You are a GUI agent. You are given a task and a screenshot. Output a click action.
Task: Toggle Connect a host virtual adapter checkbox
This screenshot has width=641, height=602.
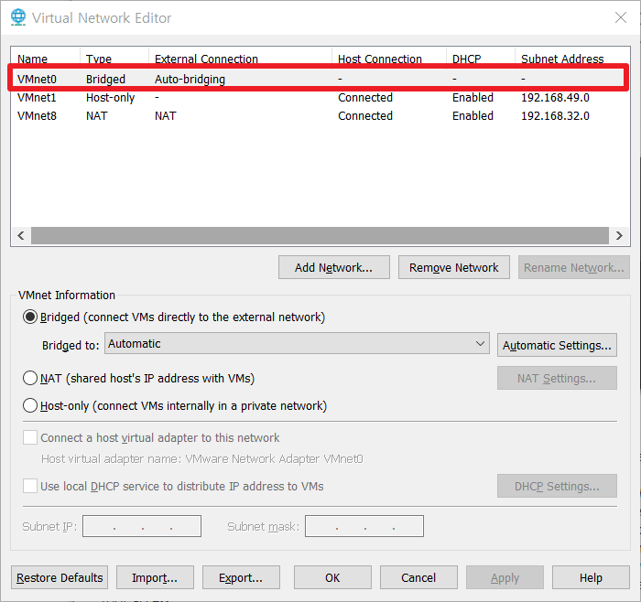(30, 437)
